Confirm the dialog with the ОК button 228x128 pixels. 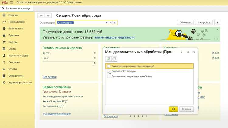pyautogui.click(x=173, y=109)
